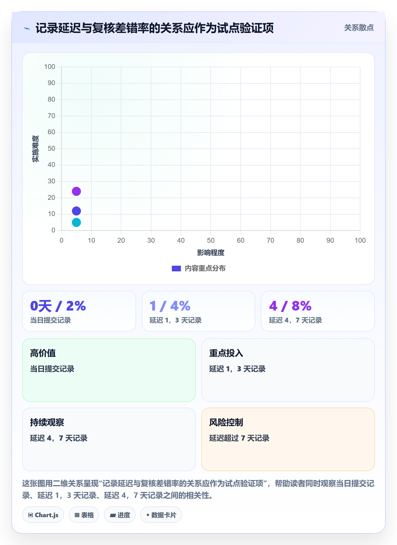
Task: Click the lightning bolt icon beside the title
Action: pos(27,28)
